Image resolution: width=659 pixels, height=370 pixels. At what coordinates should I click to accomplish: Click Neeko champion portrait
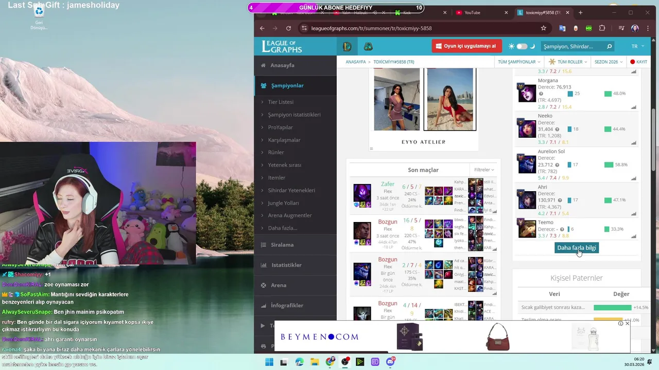(x=527, y=128)
